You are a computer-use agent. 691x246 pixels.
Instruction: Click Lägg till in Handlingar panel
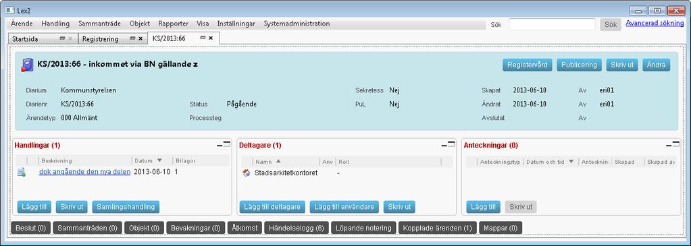(x=34, y=206)
